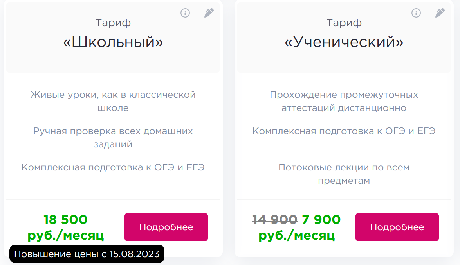Click the ОГЭ и ЕГЭ feature in «Школьный»
Image resolution: width=460 pixels, height=265 pixels.
click(113, 167)
